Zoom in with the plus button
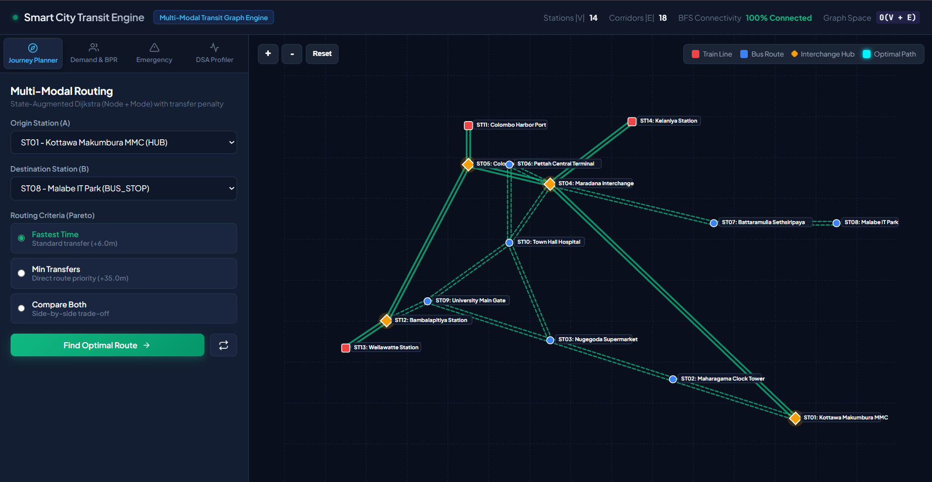Screen dimensions: 932x482 pyautogui.click(x=268, y=53)
